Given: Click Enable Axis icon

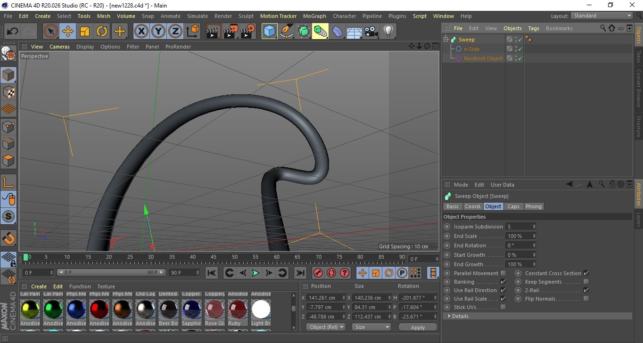Looking at the screenshot, I should click(x=8, y=182).
